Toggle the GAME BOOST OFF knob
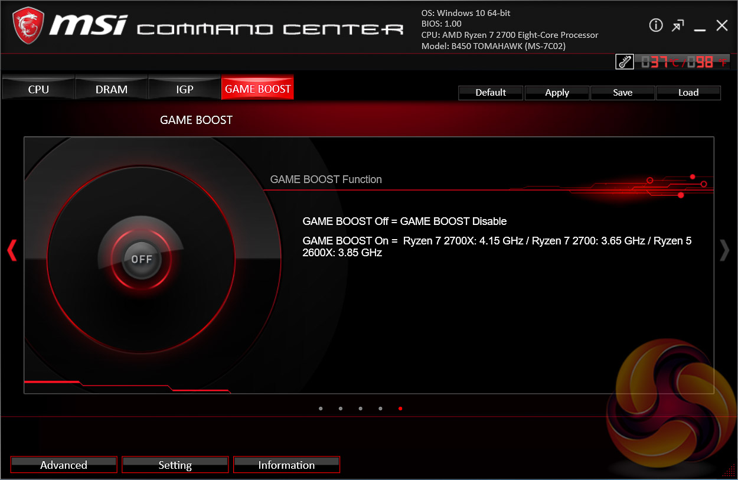 click(x=142, y=259)
